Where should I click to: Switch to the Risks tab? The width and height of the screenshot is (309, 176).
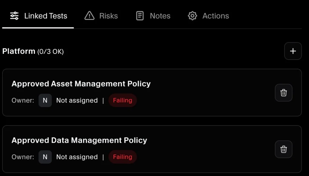click(x=108, y=16)
